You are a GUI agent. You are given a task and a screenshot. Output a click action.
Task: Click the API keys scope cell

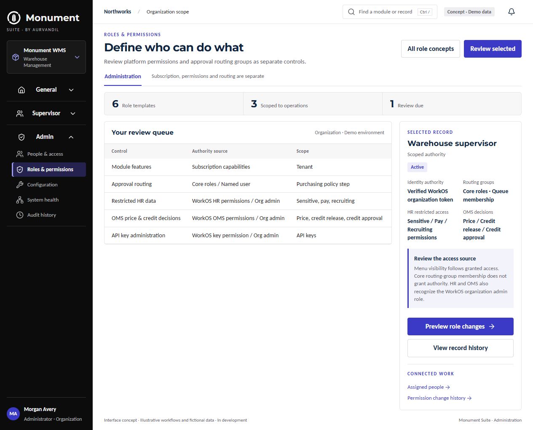click(306, 236)
